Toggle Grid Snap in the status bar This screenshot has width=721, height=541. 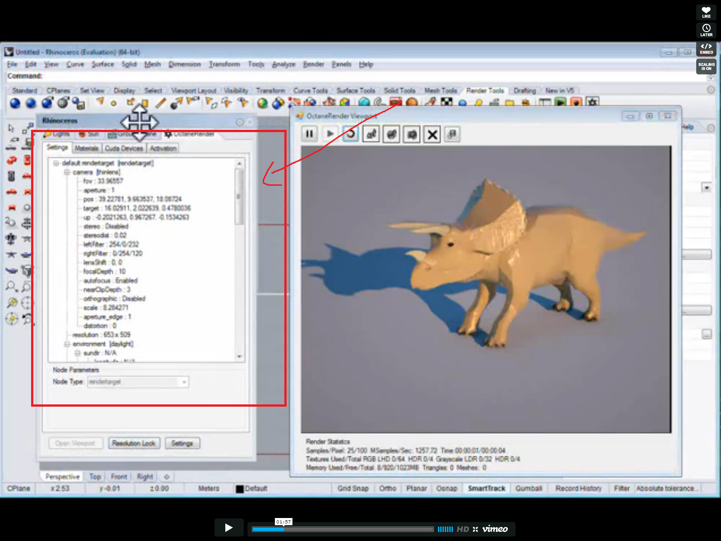353,488
